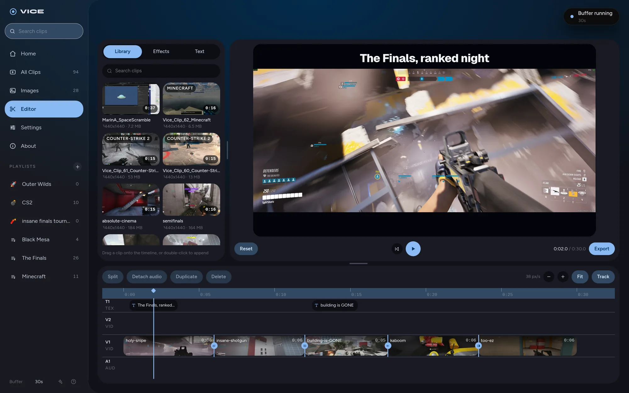Open the About page

(44, 146)
